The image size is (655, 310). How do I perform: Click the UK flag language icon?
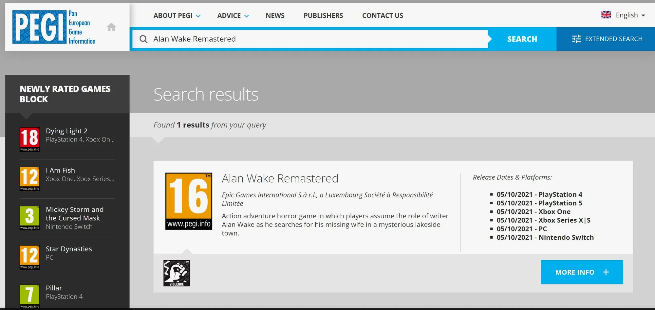click(606, 15)
